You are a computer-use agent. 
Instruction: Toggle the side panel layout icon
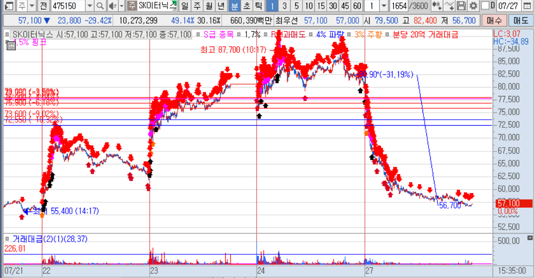(x=9, y=6)
